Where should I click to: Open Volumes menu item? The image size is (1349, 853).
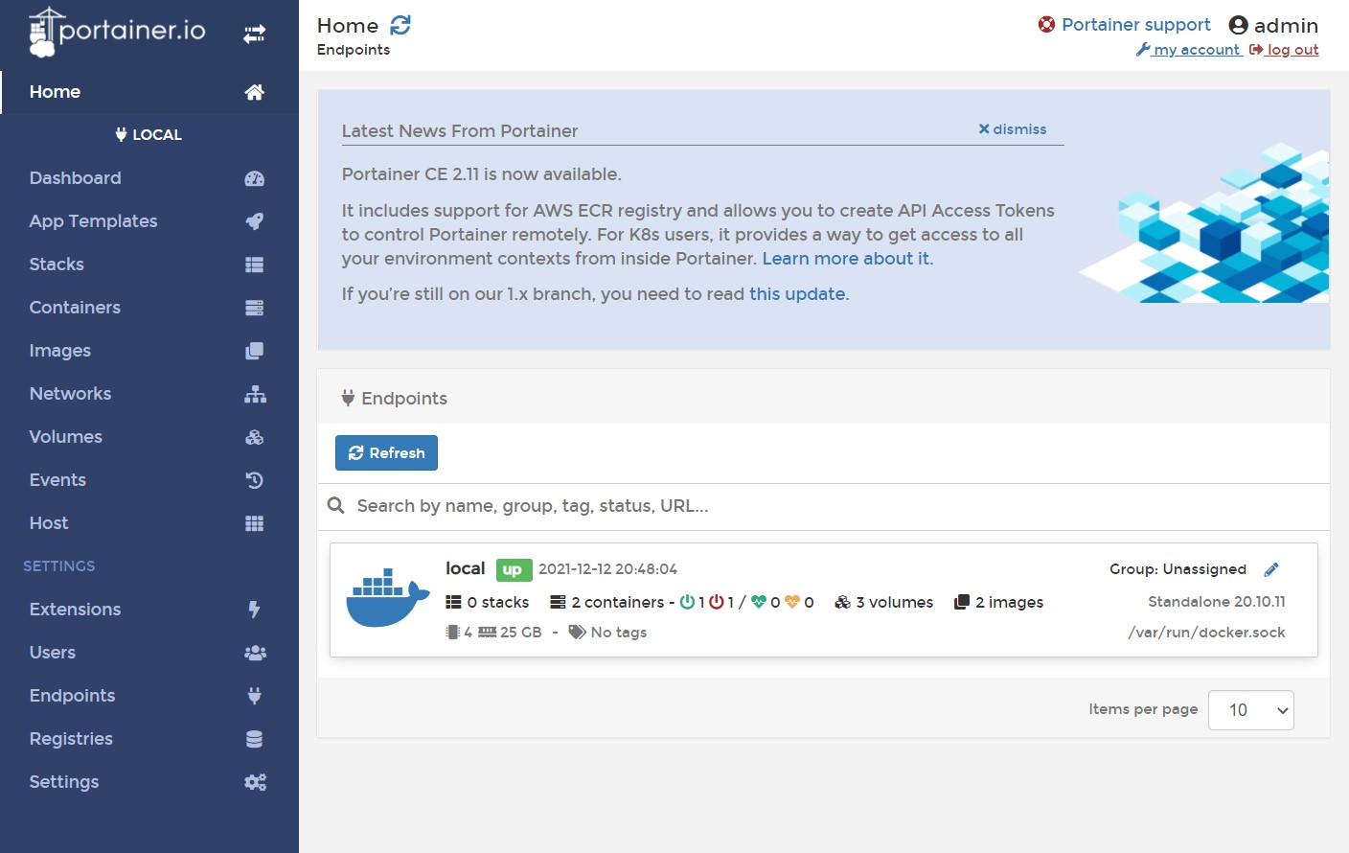click(x=149, y=437)
